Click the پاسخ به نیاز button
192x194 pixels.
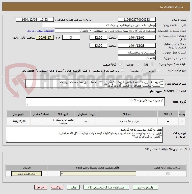click(x=145, y=187)
